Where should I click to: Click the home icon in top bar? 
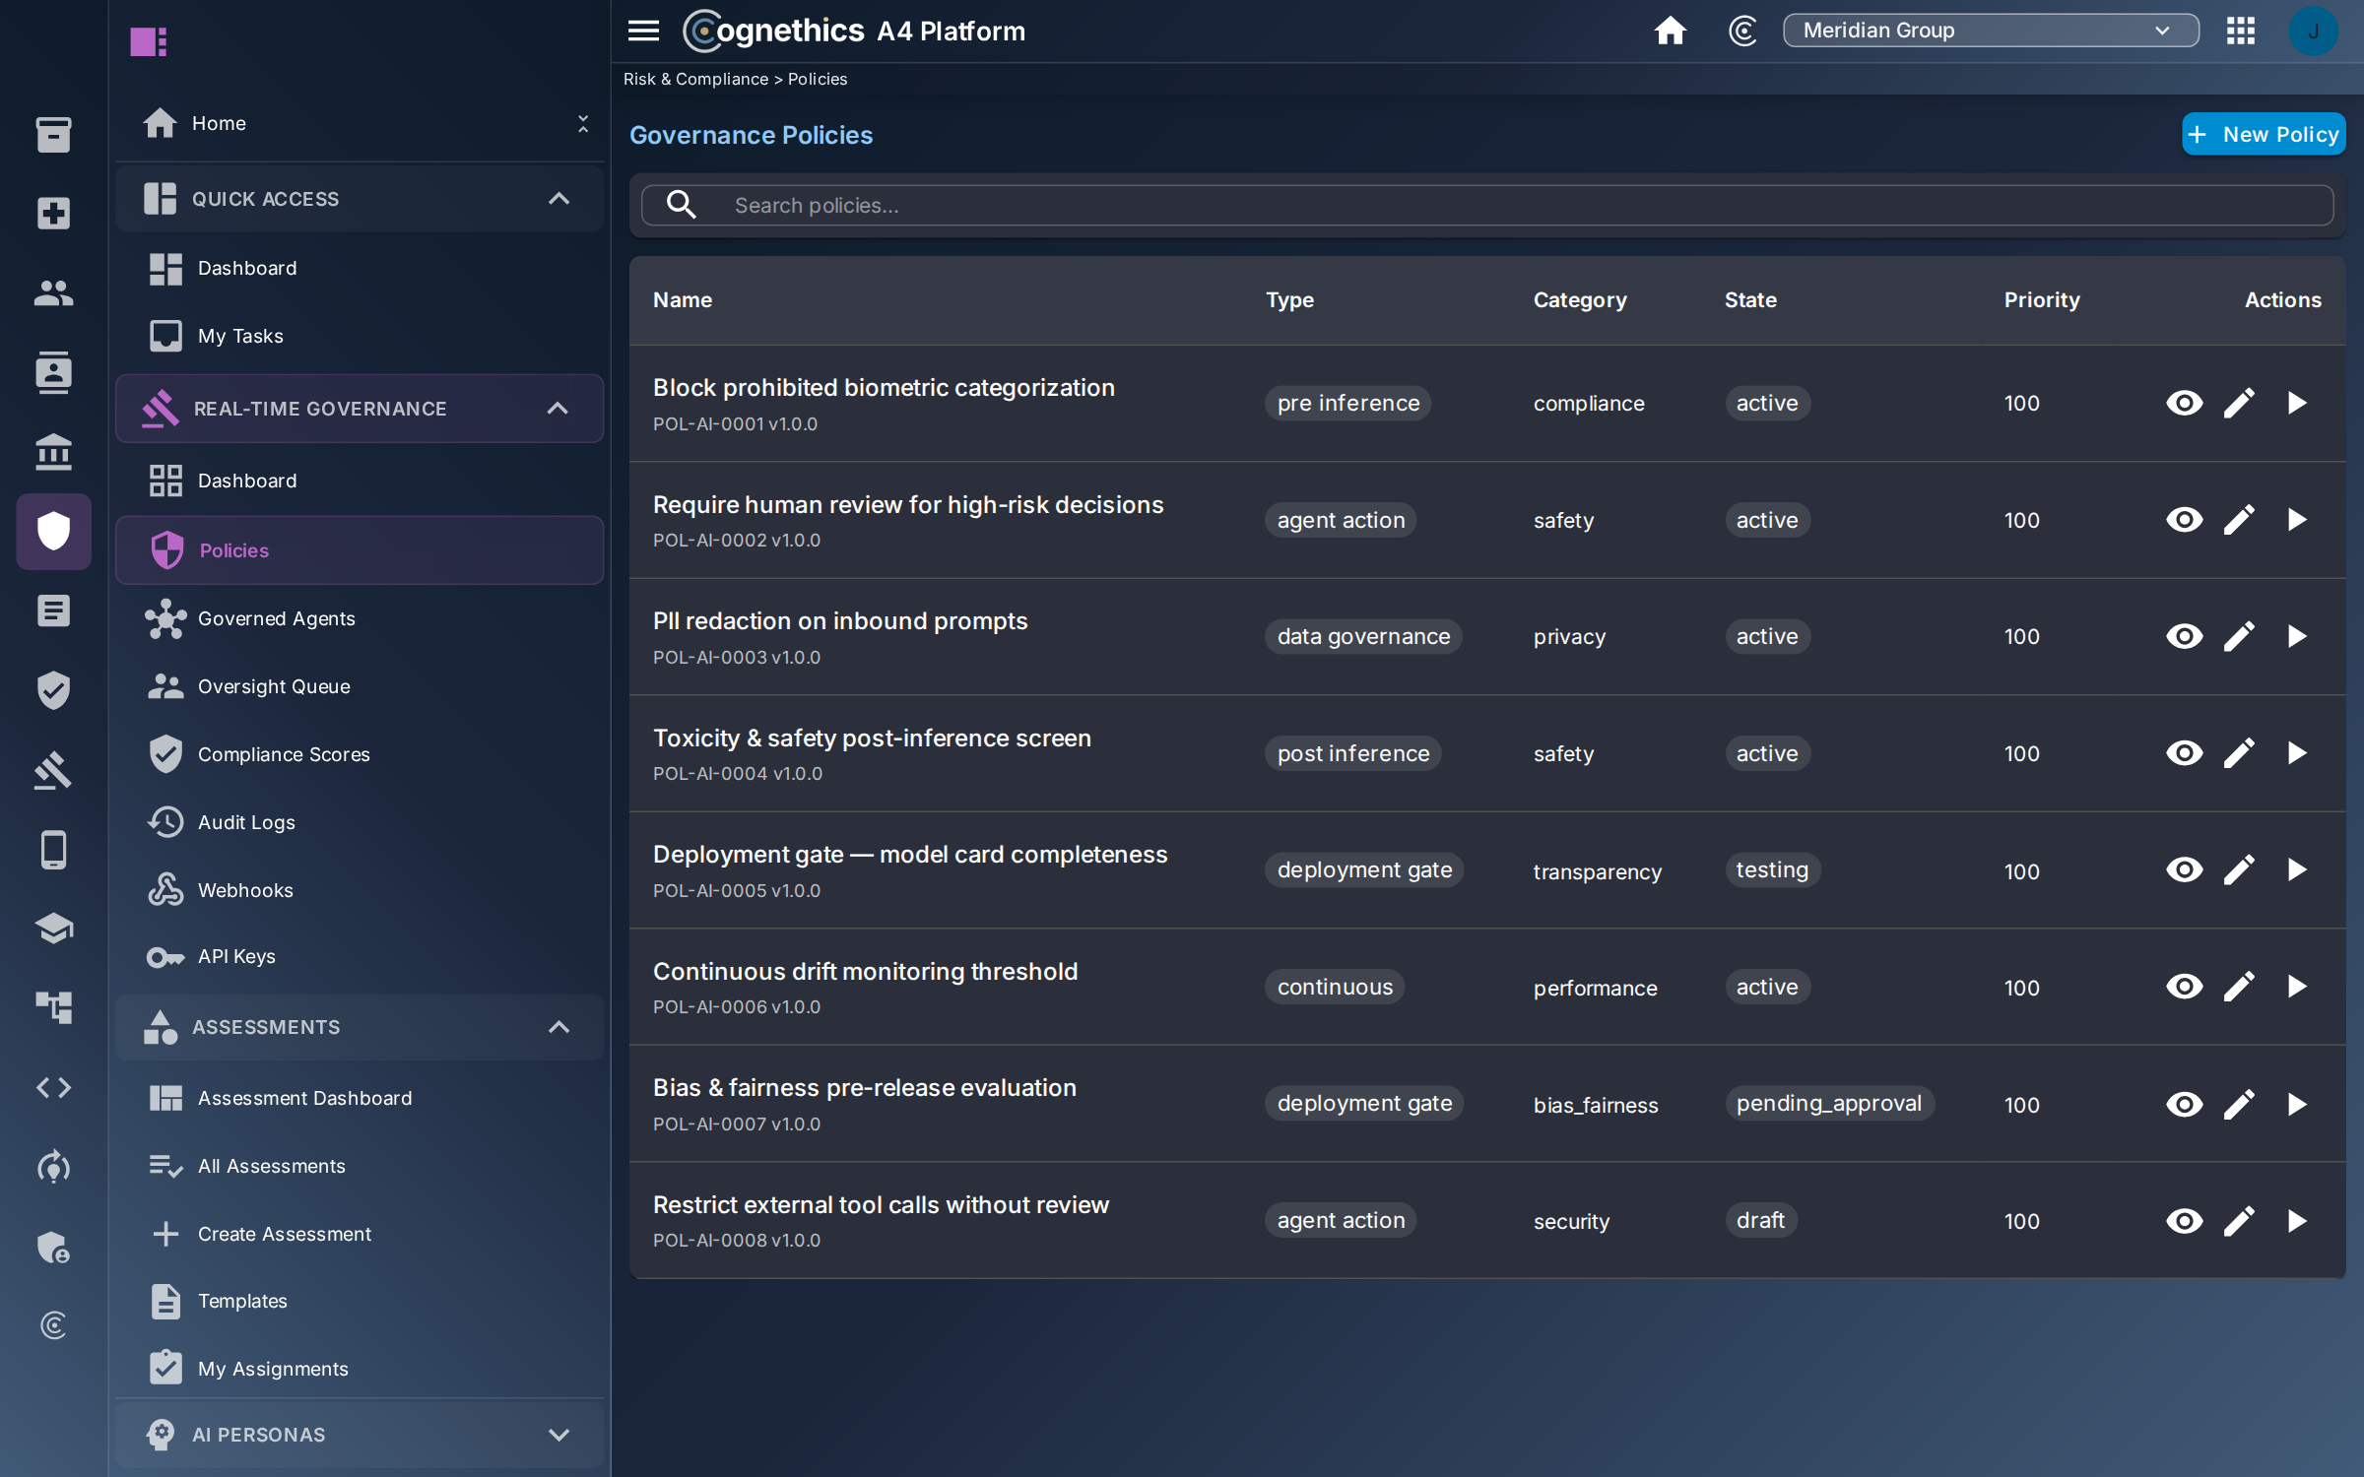pos(1670,31)
